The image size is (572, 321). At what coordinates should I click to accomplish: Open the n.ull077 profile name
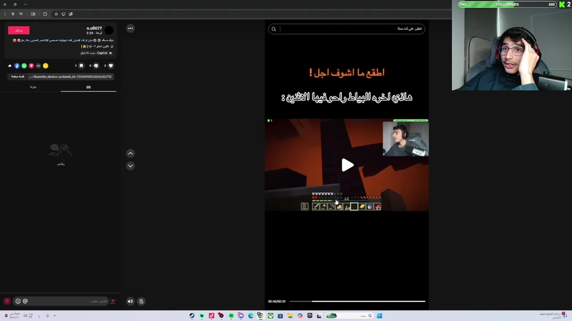(x=94, y=28)
